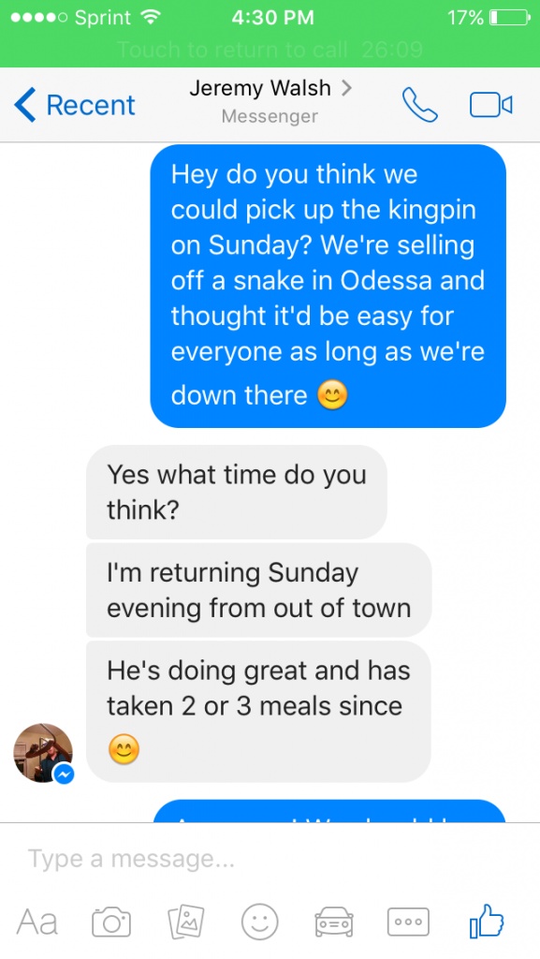This screenshot has width=540, height=959.
Task: Tap the green return to call bar
Action: [270, 49]
